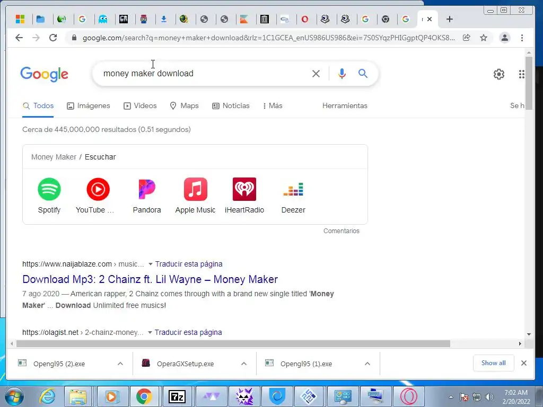Open Chrome's three-dot menu

click(522, 38)
